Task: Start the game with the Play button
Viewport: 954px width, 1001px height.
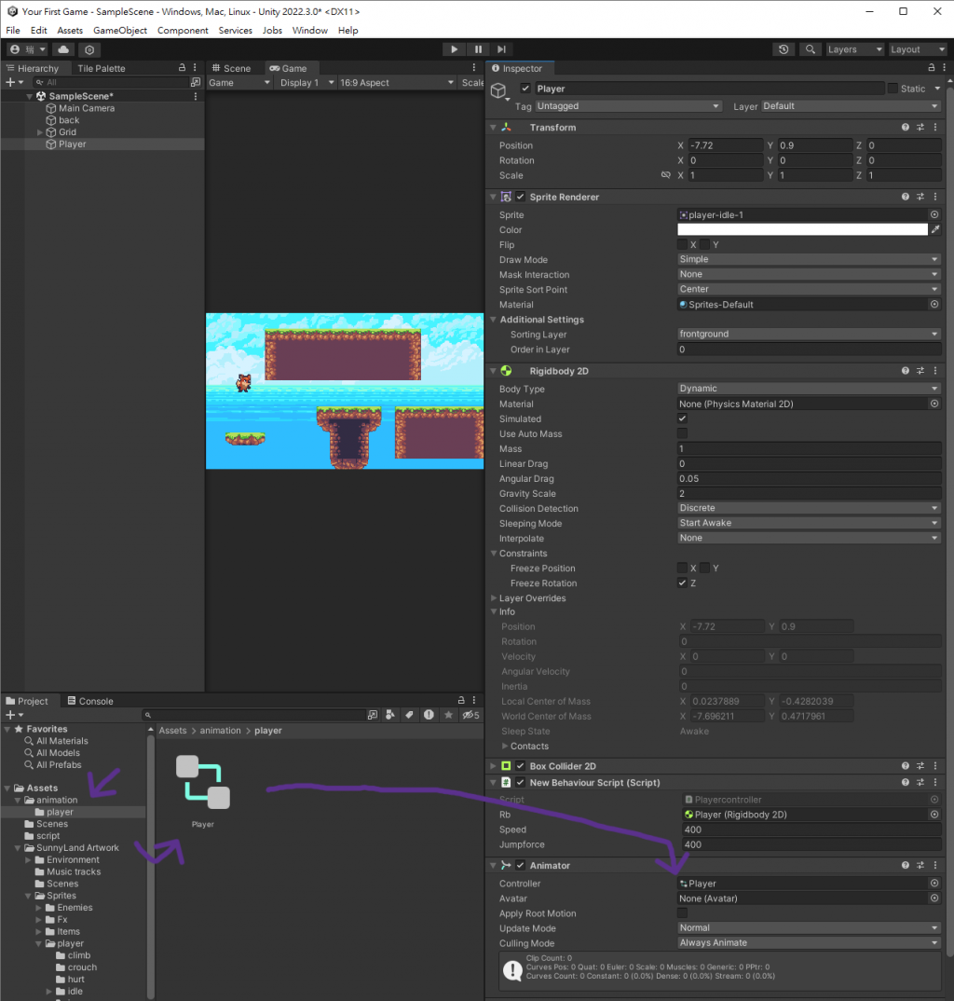Action: click(454, 49)
